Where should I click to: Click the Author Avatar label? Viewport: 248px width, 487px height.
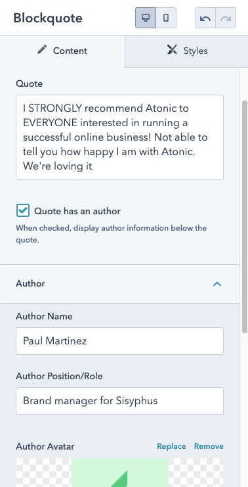(45, 446)
